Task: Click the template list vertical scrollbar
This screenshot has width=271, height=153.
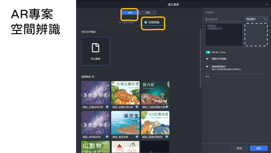Action: 200,58
